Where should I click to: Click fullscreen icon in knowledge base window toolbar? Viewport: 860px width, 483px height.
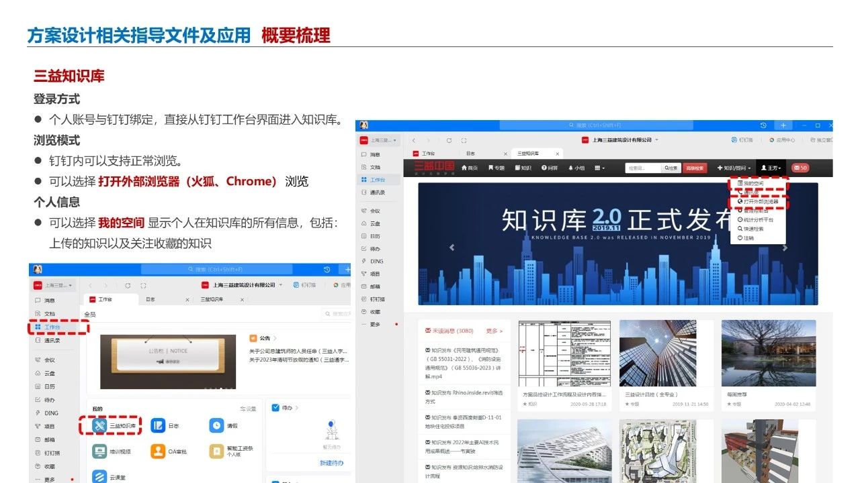pos(464,140)
